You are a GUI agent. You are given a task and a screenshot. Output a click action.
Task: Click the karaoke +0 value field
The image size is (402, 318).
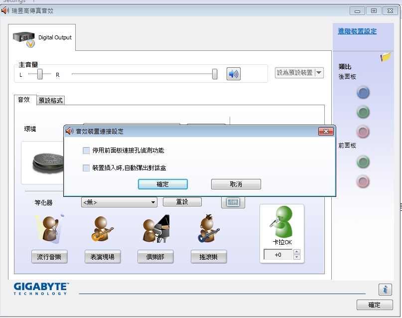point(278,255)
